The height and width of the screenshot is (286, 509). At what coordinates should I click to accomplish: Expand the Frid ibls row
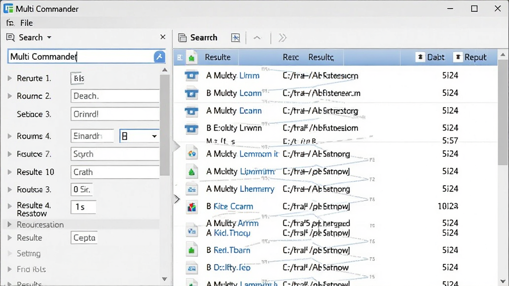click(x=10, y=269)
